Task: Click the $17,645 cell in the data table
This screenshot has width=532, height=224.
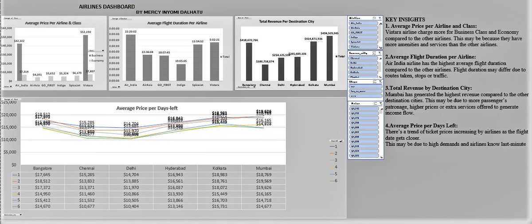Action: point(43,175)
